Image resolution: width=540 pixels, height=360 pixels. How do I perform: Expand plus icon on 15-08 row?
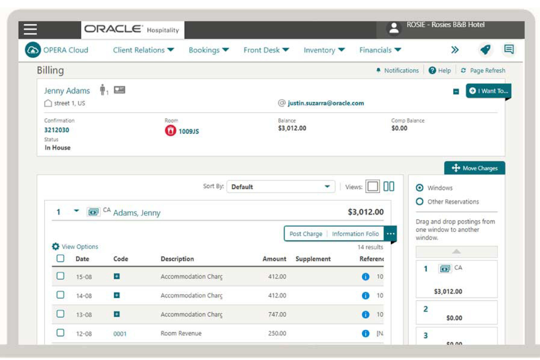pos(117,276)
